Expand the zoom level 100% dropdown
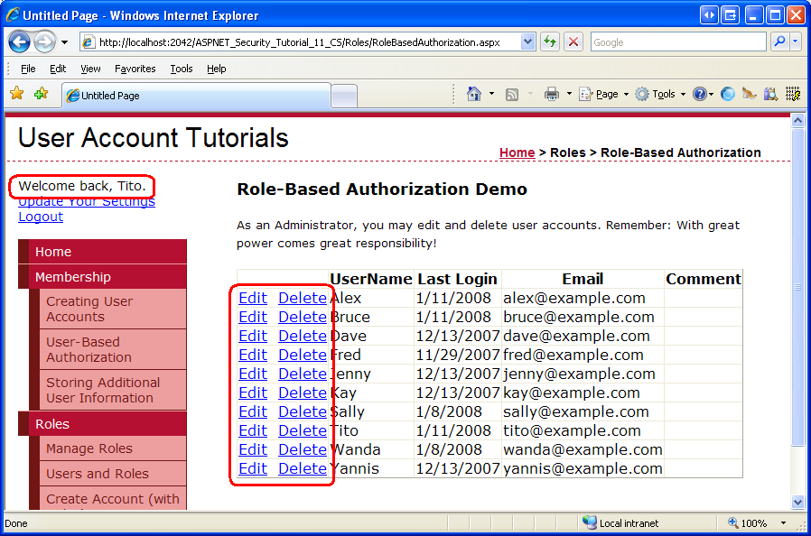This screenshot has width=811, height=536. coord(784,523)
